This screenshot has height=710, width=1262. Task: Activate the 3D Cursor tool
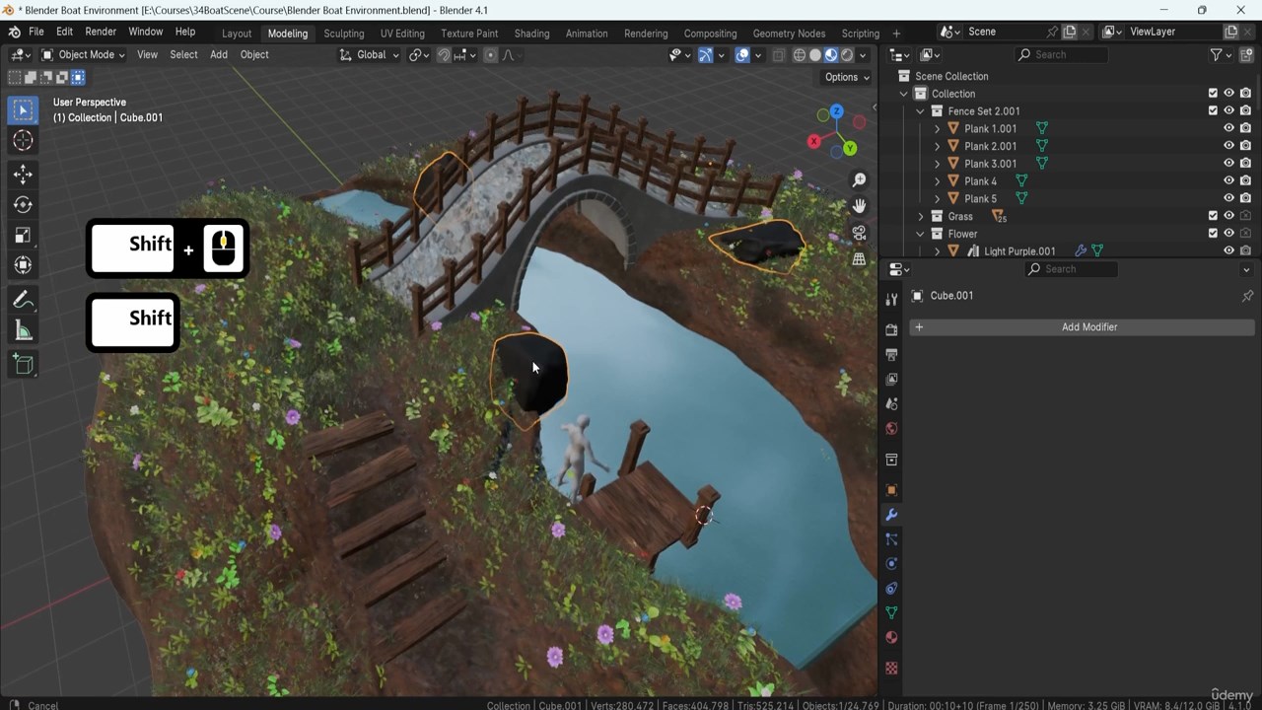(x=23, y=141)
